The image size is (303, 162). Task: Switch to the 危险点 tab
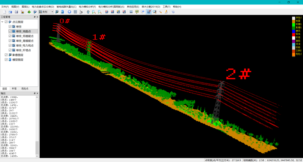point(25,88)
